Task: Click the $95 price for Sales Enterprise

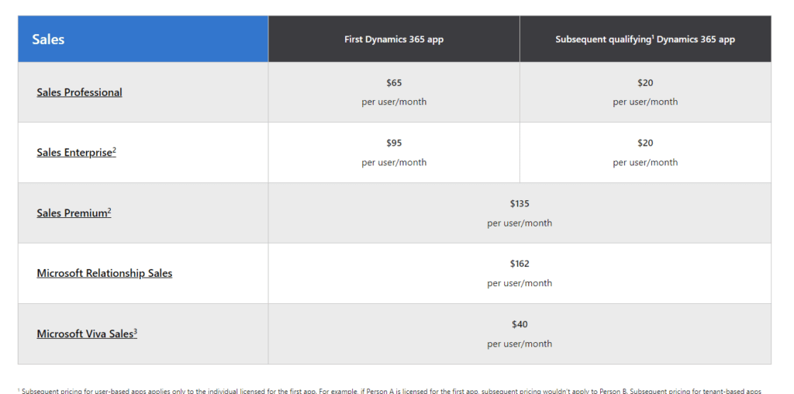Action: point(394,143)
